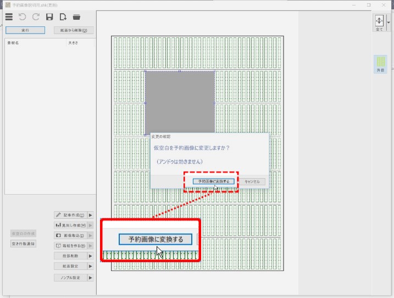Expand arrow next to 段落削除 button

(x=91, y=256)
